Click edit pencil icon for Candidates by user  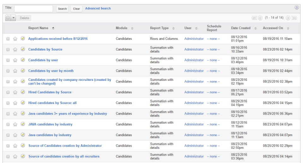(23, 60)
